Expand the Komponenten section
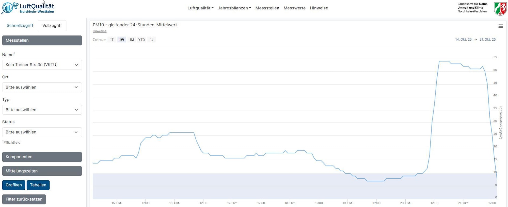Screen dimensions: 508x207 click(42, 157)
